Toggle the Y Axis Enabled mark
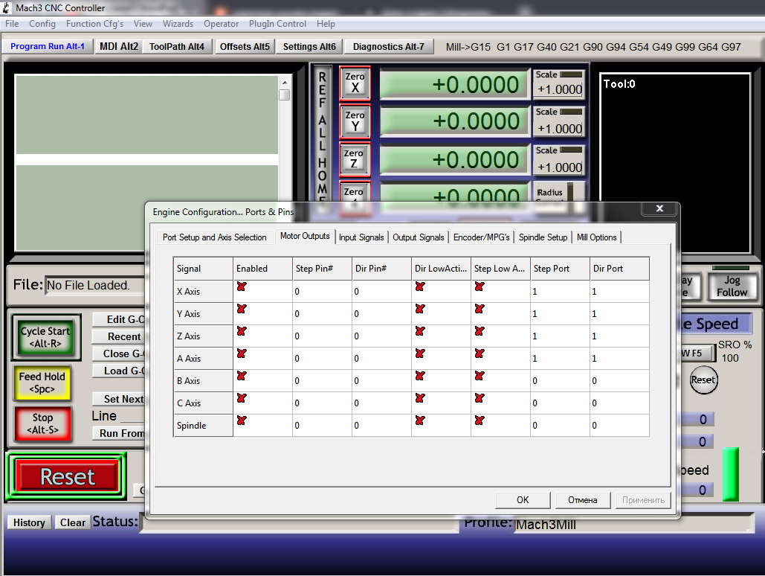The height and width of the screenshot is (576, 765). [x=242, y=309]
